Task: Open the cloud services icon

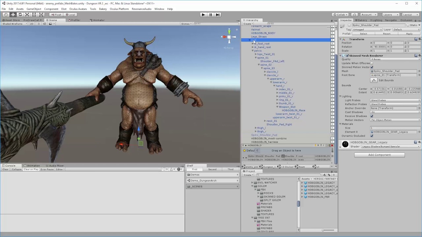Action: click(x=354, y=14)
